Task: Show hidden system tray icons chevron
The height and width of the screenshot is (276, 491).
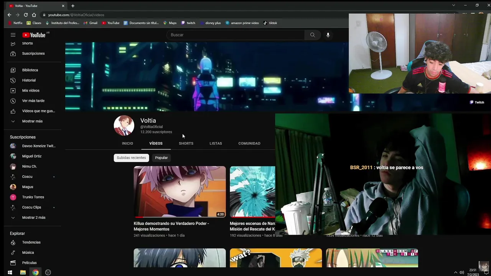Action: [455, 273]
